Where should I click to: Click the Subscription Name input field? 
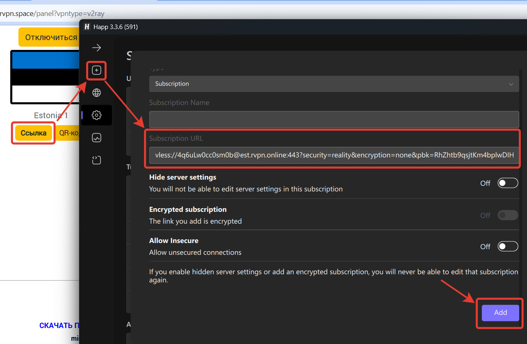[334, 119]
